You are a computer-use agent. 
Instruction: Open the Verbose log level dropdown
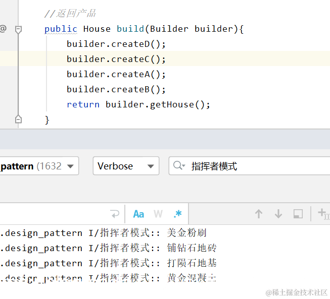click(x=126, y=166)
